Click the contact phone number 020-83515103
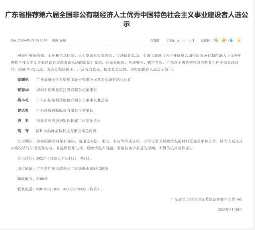The width and height of the screenshot is (255, 230). (48, 189)
